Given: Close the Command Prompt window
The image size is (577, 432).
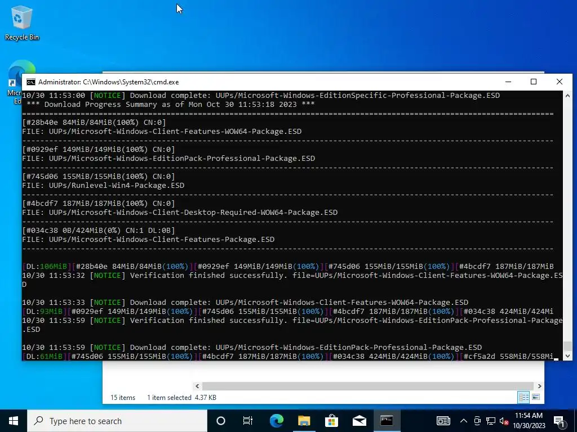Looking at the screenshot, I should click(560, 82).
